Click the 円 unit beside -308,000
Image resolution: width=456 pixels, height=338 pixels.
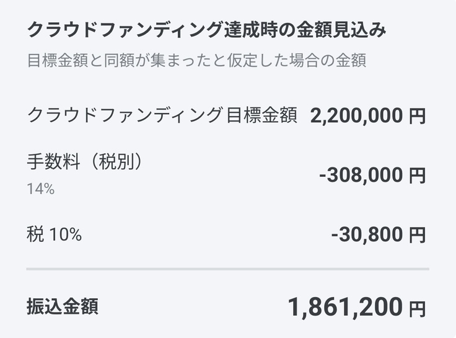tap(418, 176)
